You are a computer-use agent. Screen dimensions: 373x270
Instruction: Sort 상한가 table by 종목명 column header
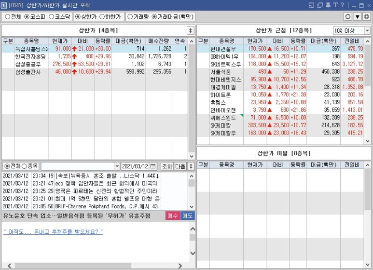(31, 41)
